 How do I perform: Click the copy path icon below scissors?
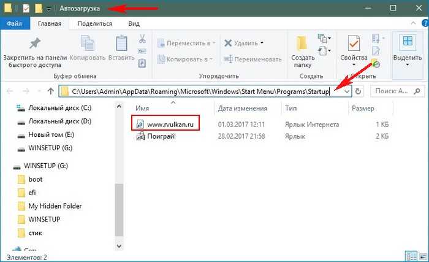pyautogui.click(x=142, y=52)
